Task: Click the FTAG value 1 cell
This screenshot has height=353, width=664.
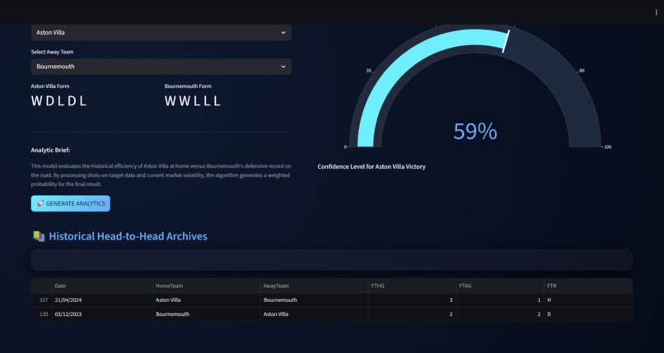Action: (500, 300)
